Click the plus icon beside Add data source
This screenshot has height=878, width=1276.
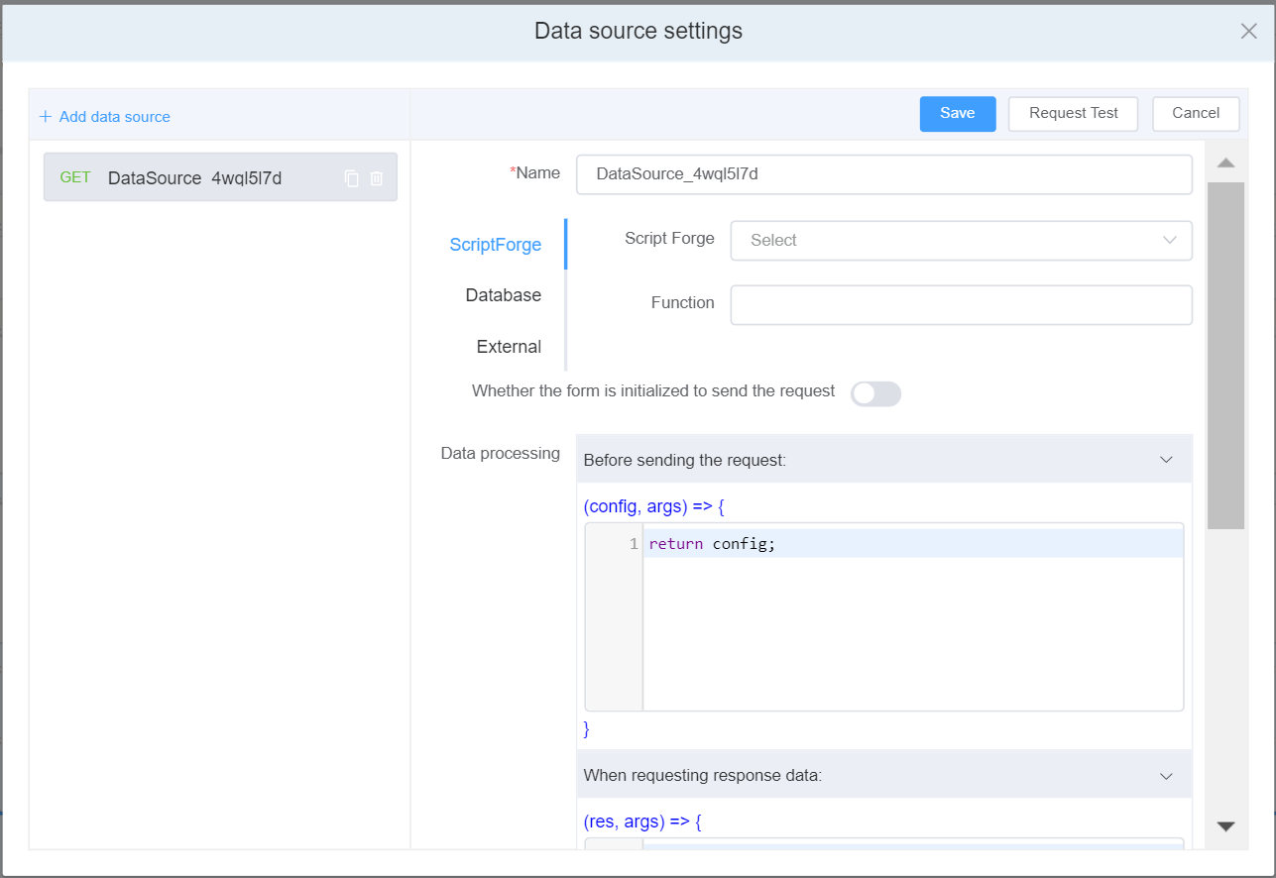(x=46, y=117)
